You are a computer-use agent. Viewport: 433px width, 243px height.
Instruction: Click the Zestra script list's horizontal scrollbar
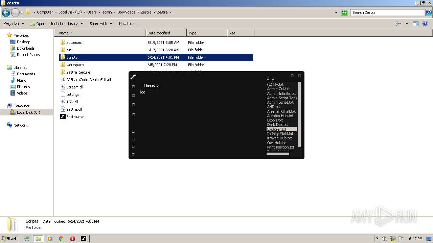pyautogui.click(x=278, y=154)
